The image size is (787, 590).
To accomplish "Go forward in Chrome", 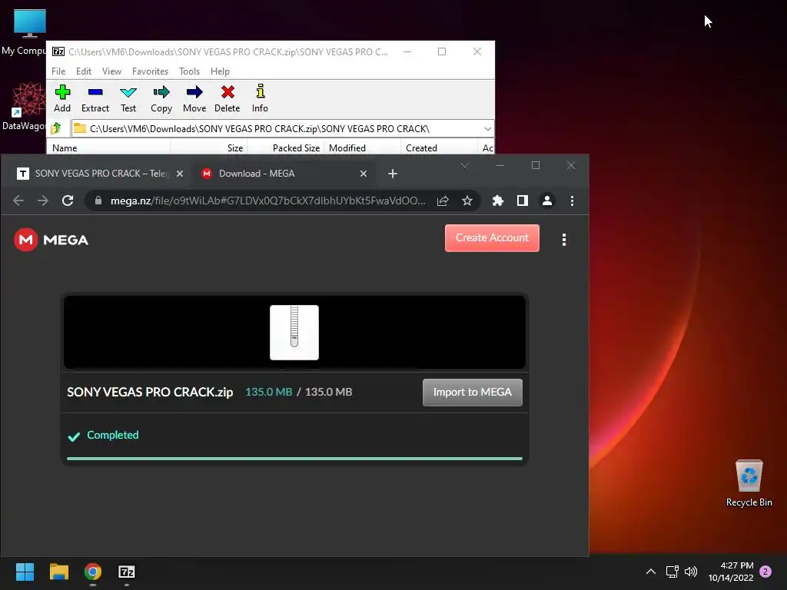I will tap(43, 201).
